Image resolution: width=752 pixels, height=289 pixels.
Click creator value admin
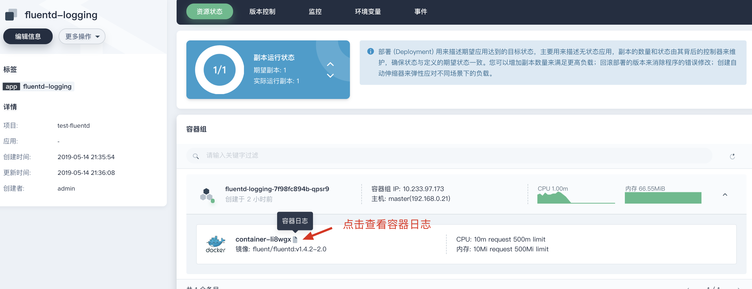pyautogui.click(x=66, y=188)
